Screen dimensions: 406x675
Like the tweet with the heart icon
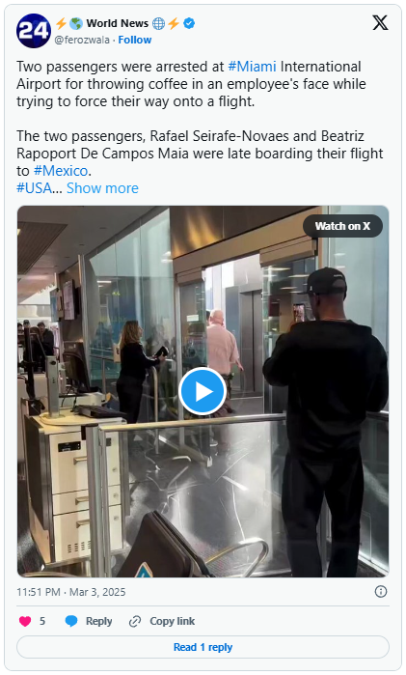pos(25,621)
